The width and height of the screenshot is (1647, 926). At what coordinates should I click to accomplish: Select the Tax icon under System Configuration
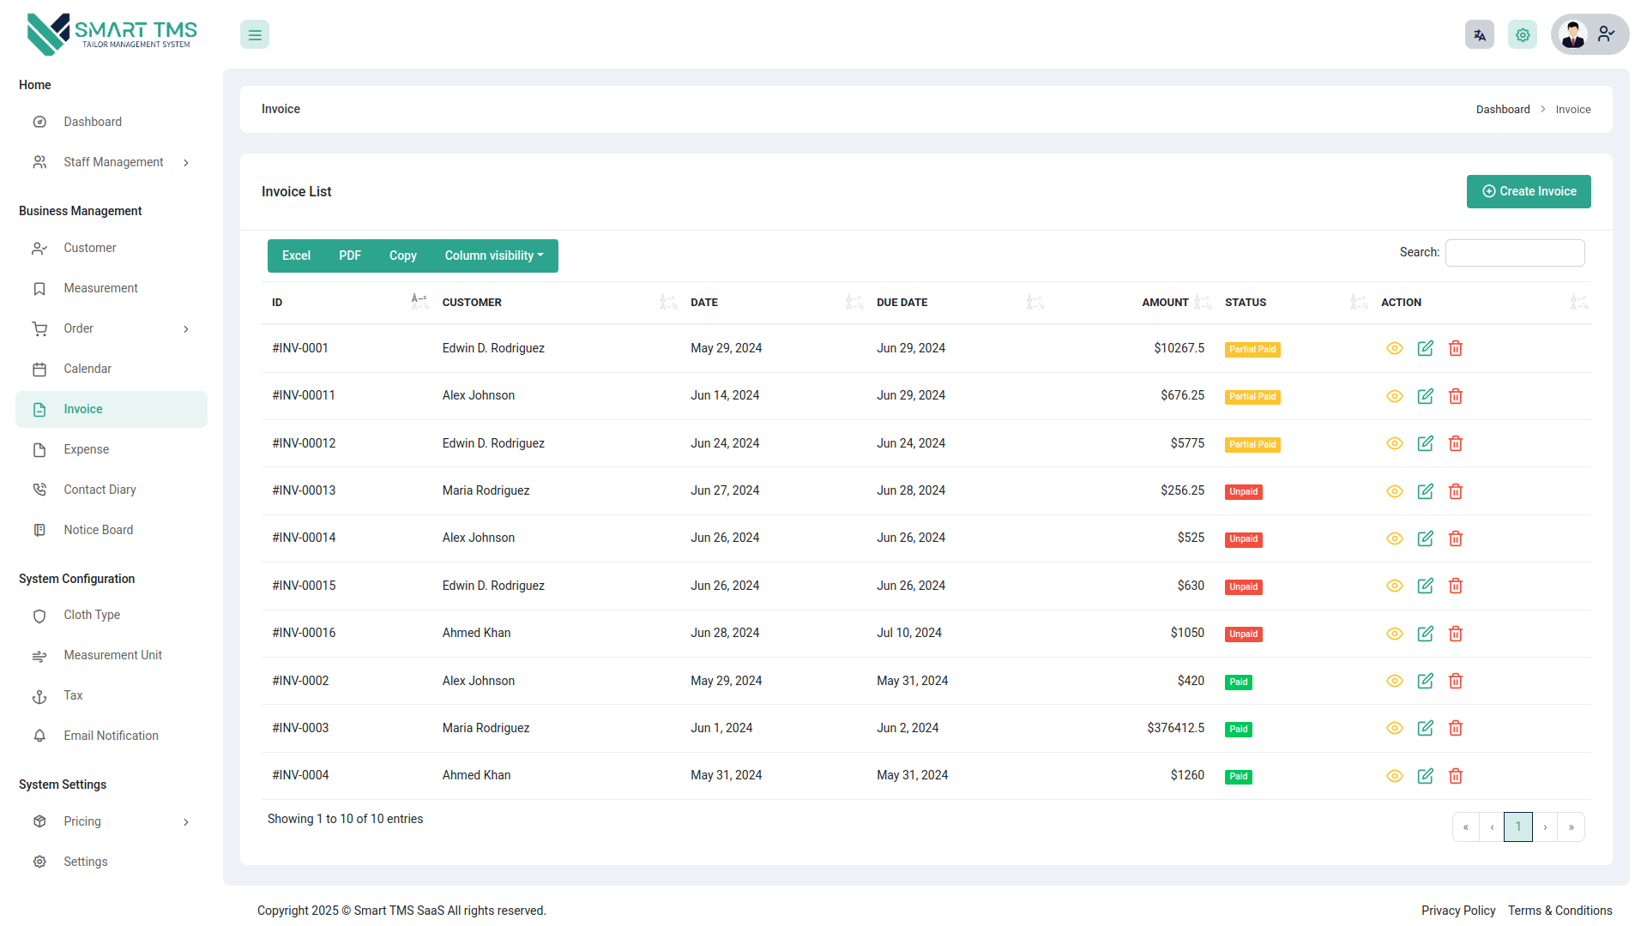pyautogui.click(x=39, y=695)
